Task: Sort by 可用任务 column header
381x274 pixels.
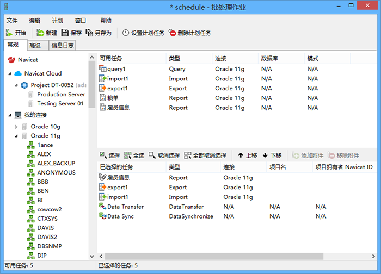Action: click(132, 58)
